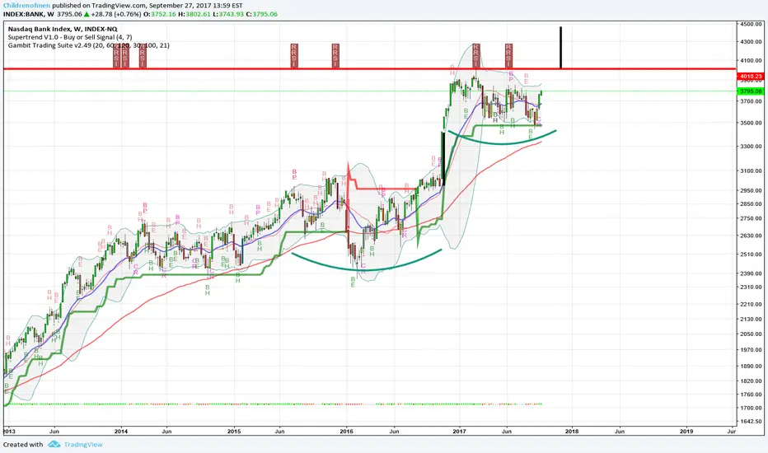Select the Gambit Trading Suite v2.49 legend
This screenshot has width=768, height=453.
tap(89, 45)
